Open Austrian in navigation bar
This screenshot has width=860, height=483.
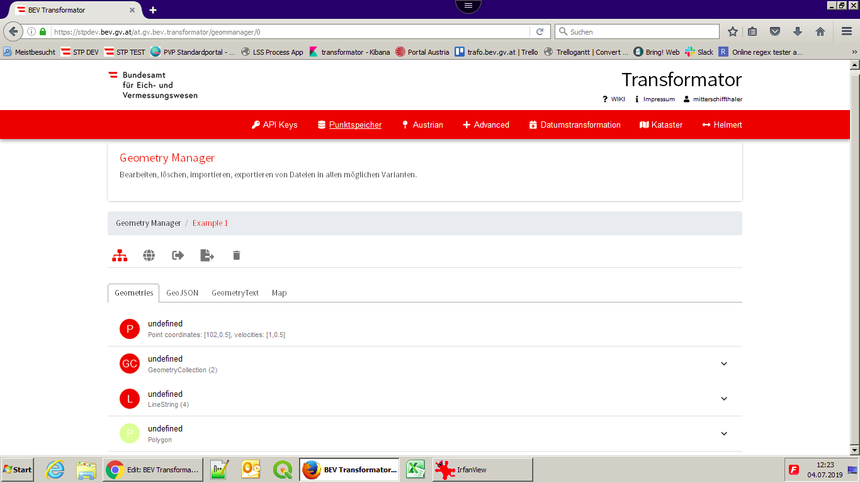point(422,125)
